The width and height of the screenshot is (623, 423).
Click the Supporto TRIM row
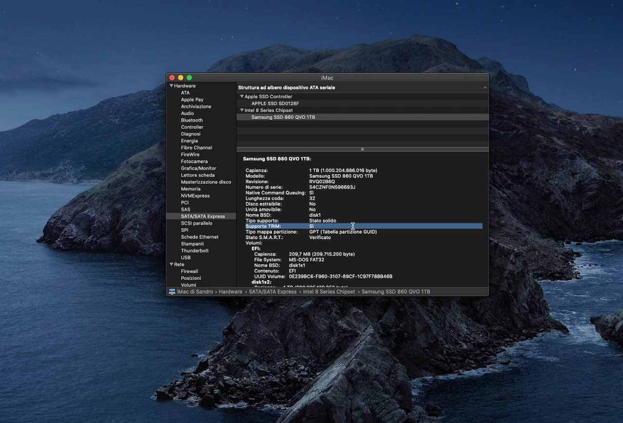tap(364, 226)
